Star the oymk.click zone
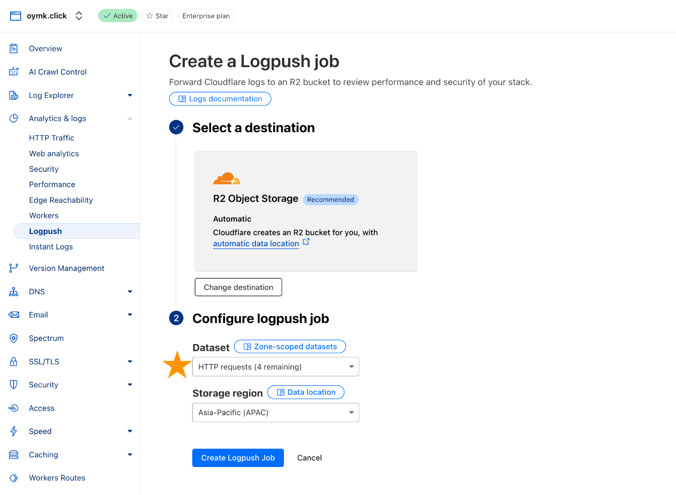The height and width of the screenshot is (495, 676). pos(157,16)
